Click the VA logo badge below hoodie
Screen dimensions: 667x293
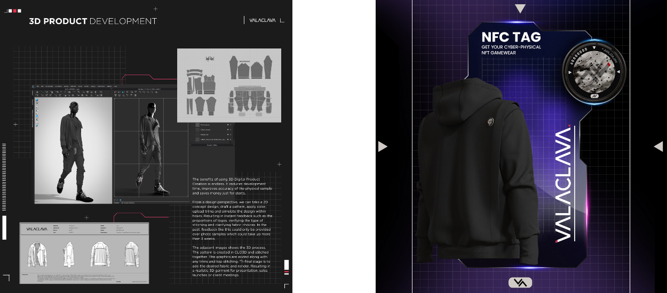point(520,282)
